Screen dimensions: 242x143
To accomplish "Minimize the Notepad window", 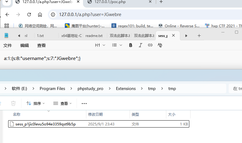I will coord(223,32).
